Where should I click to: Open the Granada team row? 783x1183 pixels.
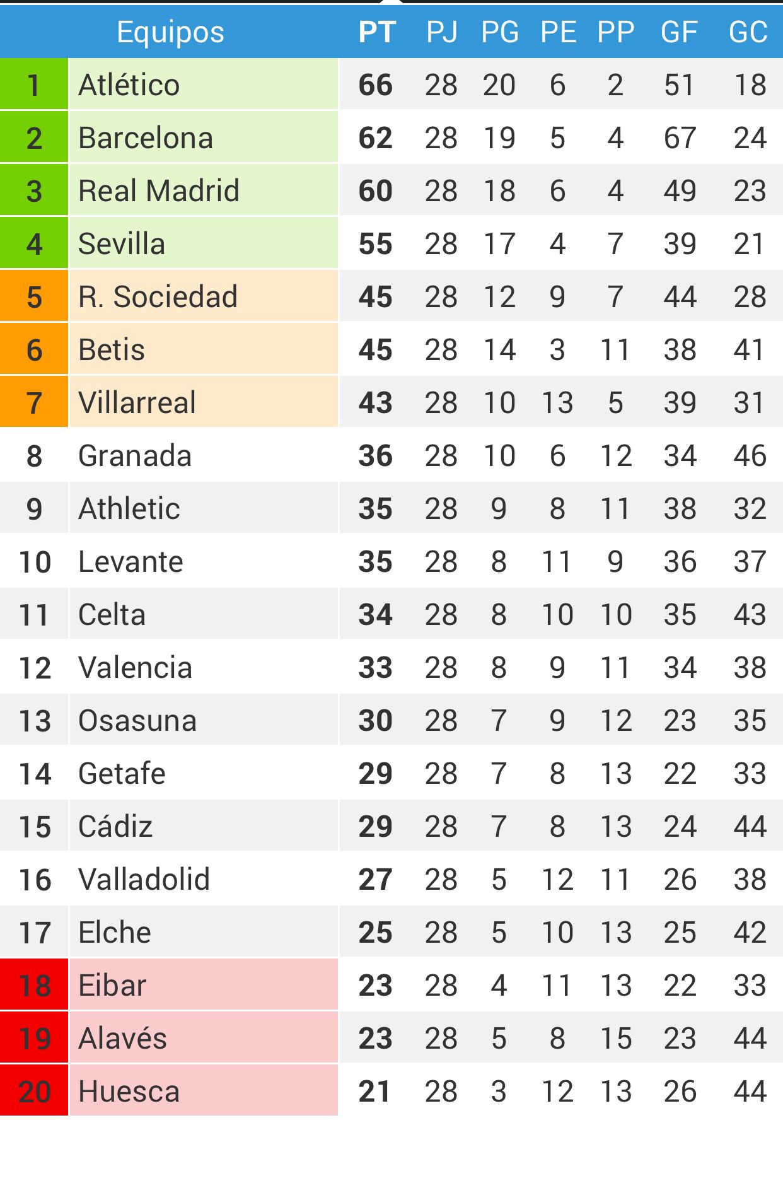click(391, 455)
